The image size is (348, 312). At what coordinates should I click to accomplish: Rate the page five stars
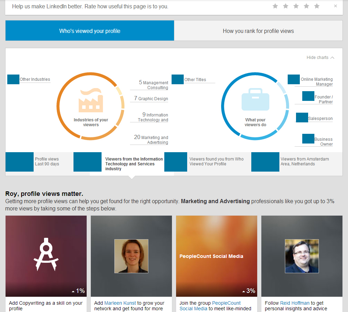[317, 6]
